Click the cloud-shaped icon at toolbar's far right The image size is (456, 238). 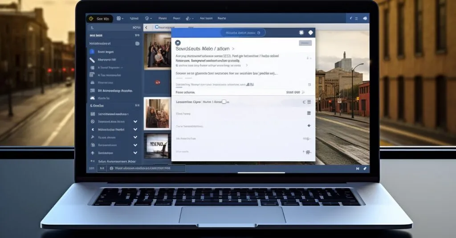click(x=365, y=18)
